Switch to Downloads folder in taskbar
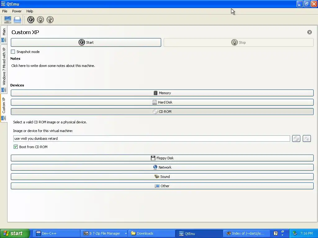Viewport: 318px width, 238px height. click(151, 233)
